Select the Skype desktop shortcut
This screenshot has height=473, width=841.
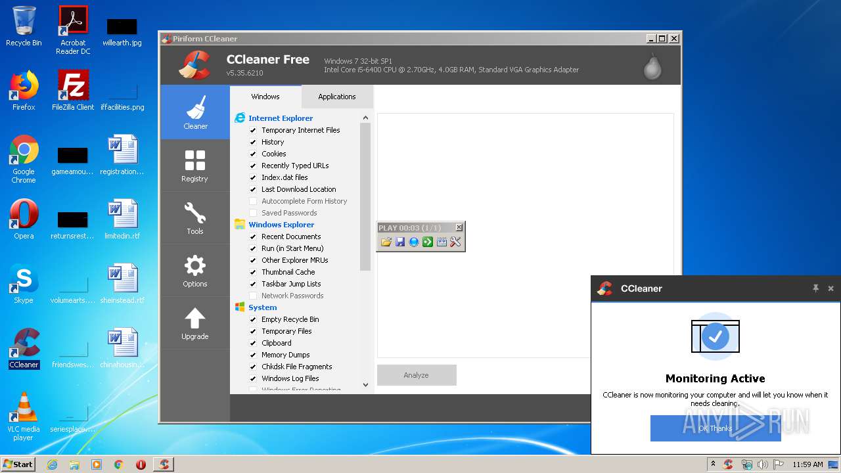coord(24,284)
